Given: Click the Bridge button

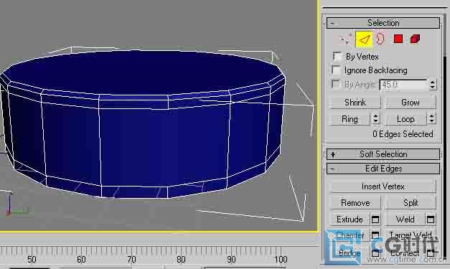Looking at the screenshot, I should click(x=350, y=253).
